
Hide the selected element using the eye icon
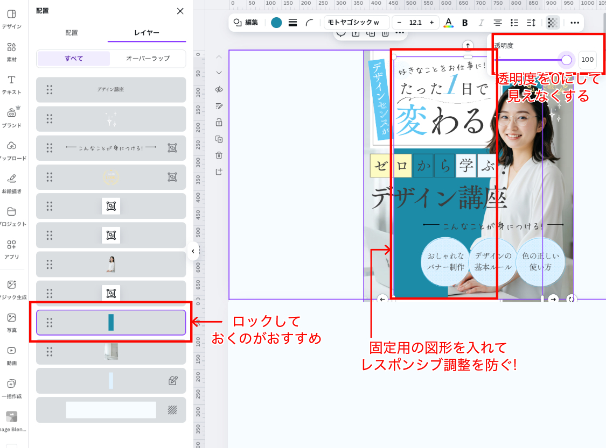[x=219, y=90]
